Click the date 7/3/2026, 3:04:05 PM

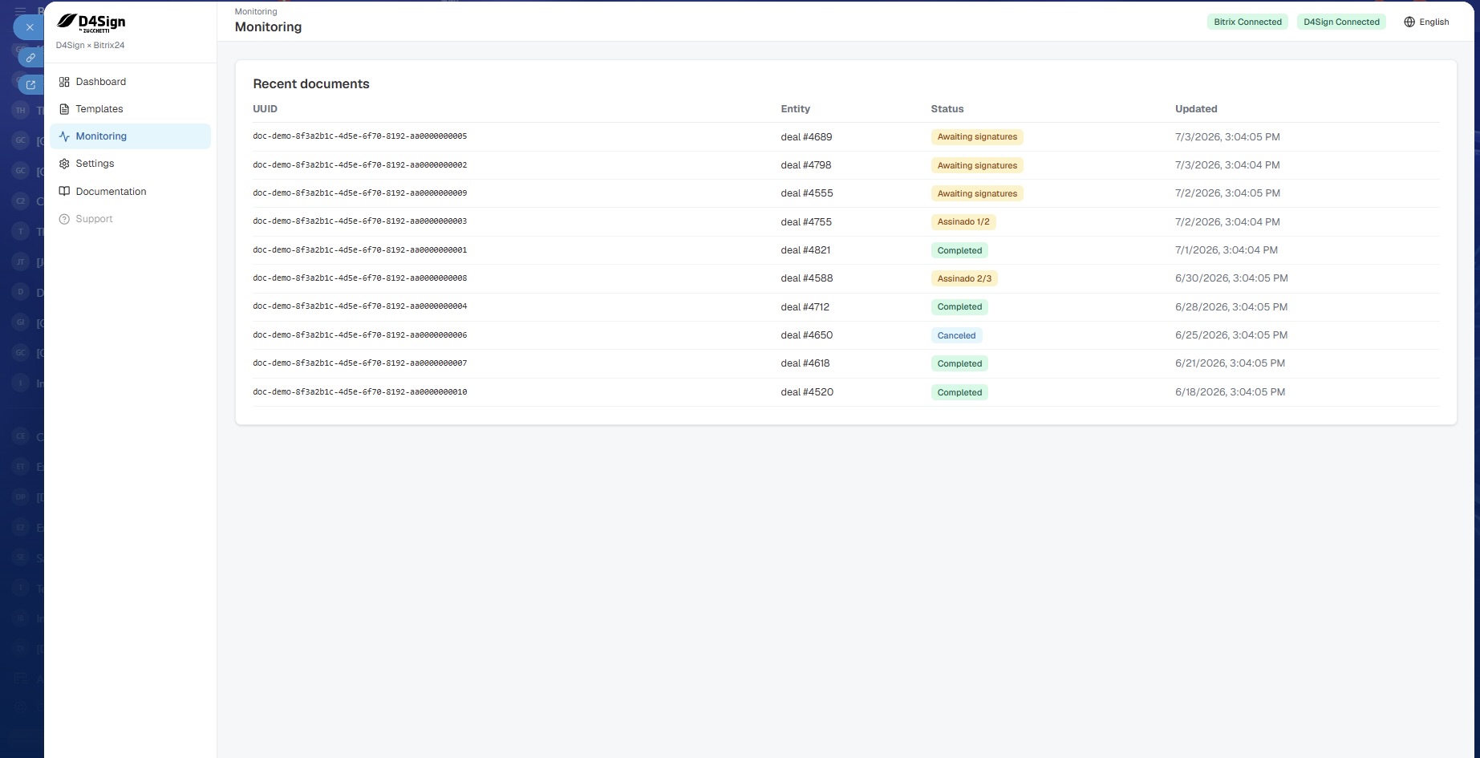(1227, 137)
